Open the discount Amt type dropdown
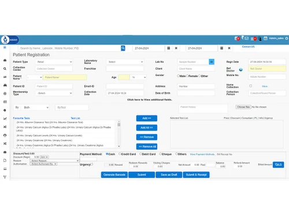289x216 pixels. pos(44,157)
